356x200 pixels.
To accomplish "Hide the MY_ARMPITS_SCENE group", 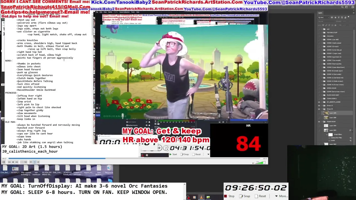I will tap(319, 102).
